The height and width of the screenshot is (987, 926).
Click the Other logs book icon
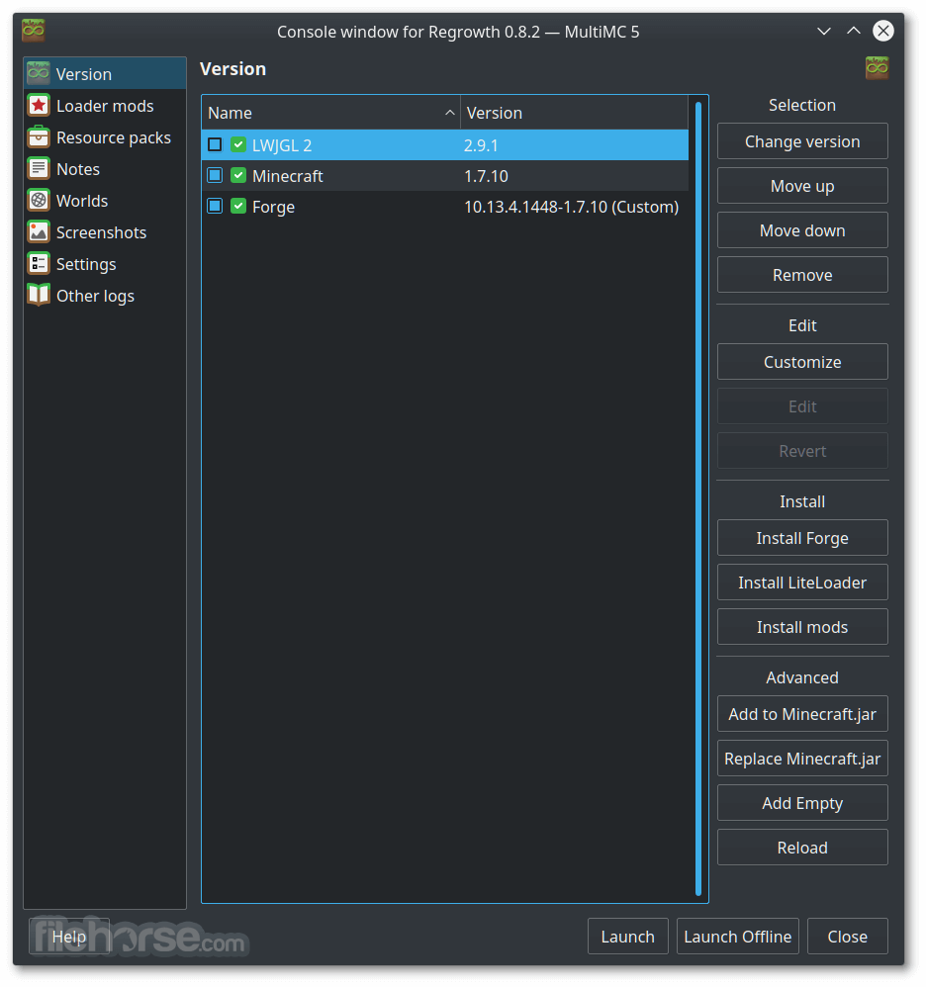39,296
